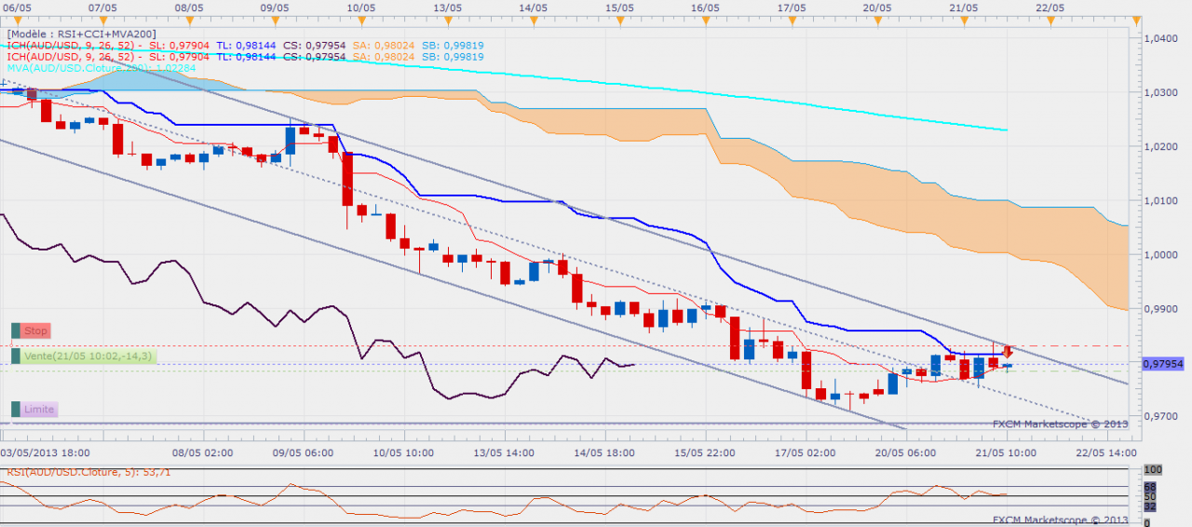Click the red Stop order label
The width and height of the screenshot is (1192, 527).
[x=35, y=331]
